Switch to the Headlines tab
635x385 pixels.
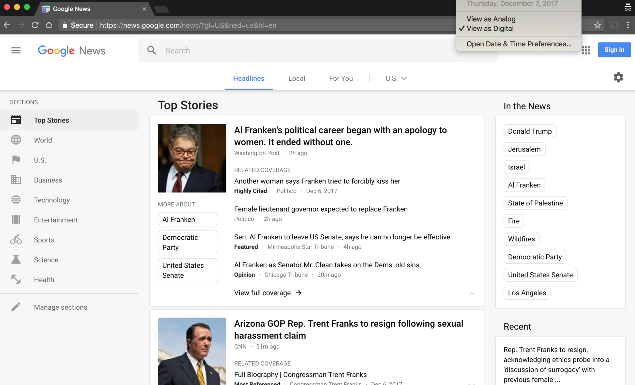[x=249, y=78]
